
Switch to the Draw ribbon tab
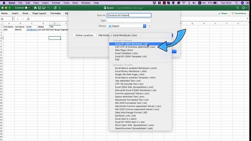(x=25, y=13)
